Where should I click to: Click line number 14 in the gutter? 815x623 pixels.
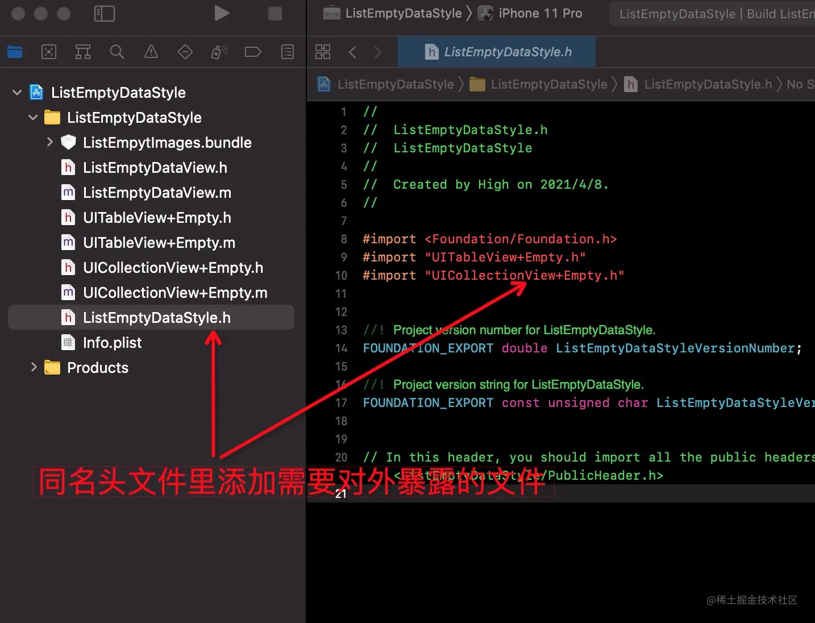click(341, 348)
